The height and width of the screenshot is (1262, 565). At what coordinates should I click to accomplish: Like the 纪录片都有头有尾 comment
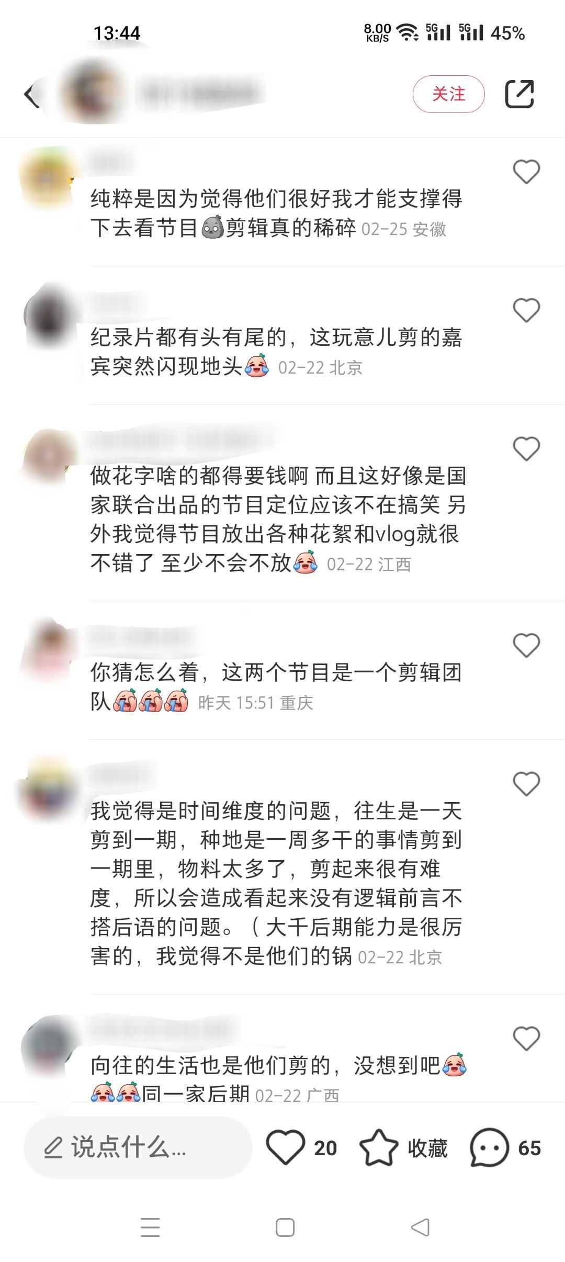[x=526, y=310]
